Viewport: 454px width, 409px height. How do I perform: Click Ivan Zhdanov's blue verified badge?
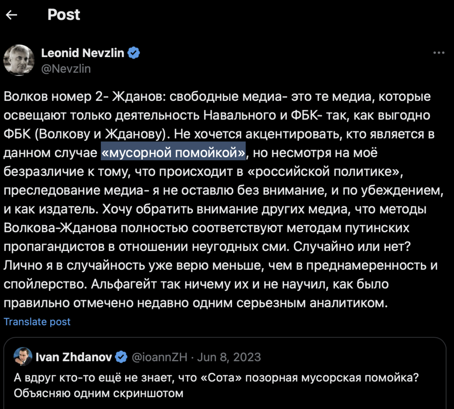(121, 357)
